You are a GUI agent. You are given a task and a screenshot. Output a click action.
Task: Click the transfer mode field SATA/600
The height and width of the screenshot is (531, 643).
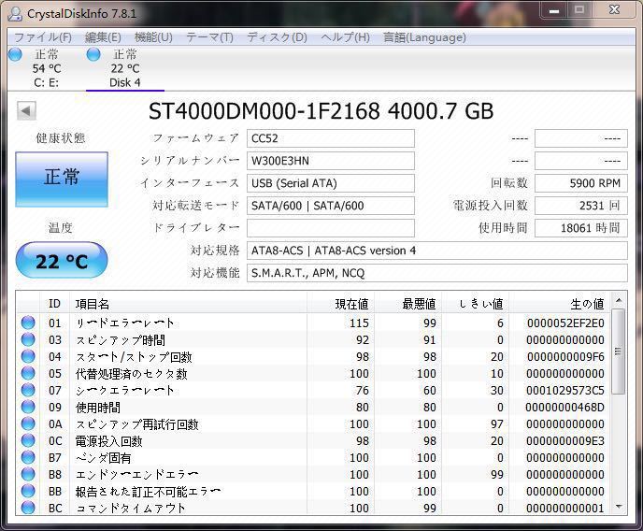331,206
